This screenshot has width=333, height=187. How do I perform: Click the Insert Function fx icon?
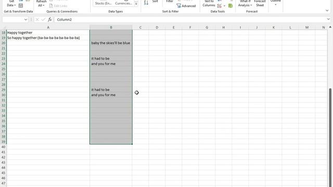(50, 20)
